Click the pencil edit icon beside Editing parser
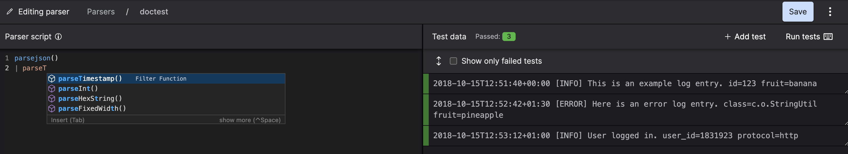848x154 pixels. (10, 12)
